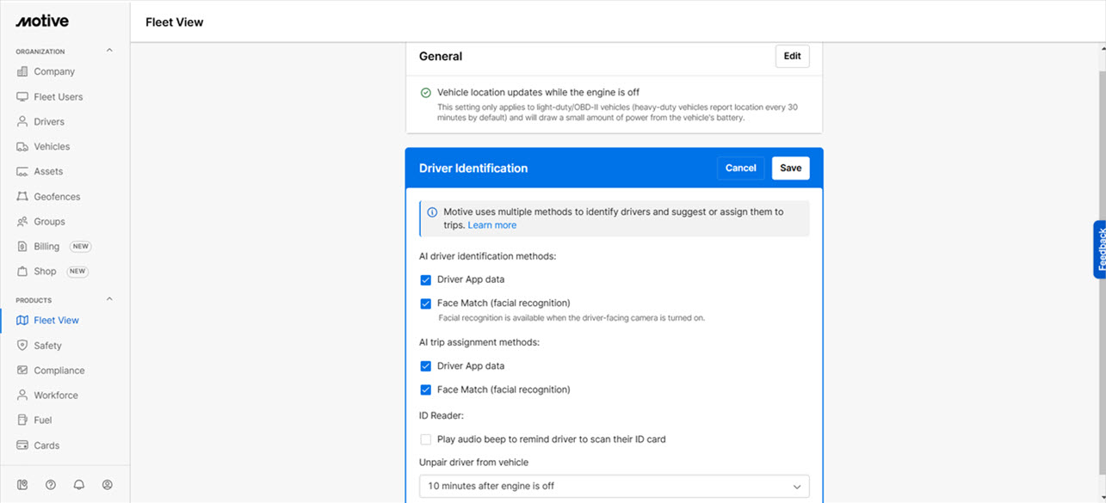Save the Driver Identification settings
This screenshot has height=503, width=1106.
pos(790,169)
